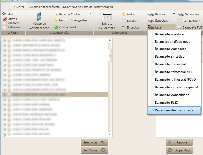Click the account list vertical scrollbar thumb
The image size is (203, 155).
tap(110, 56)
